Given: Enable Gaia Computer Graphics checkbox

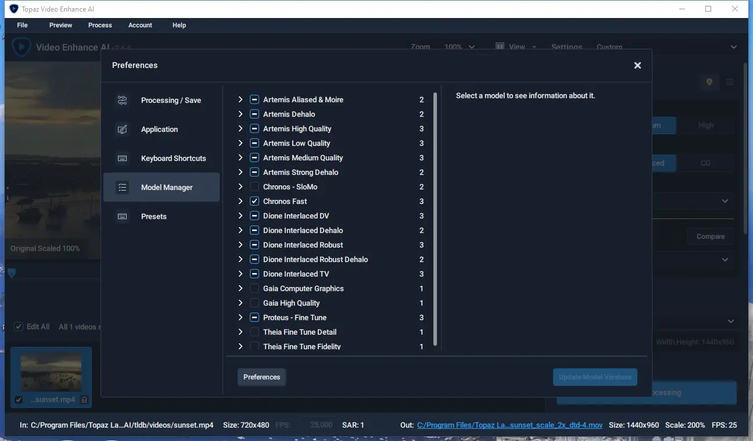Looking at the screenshot, I should (254, 288).
